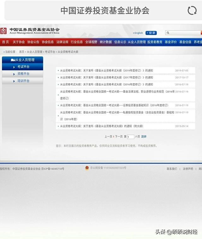Click 上一页 previous page link
The image size is (202, 239).
tap(108, 137)
